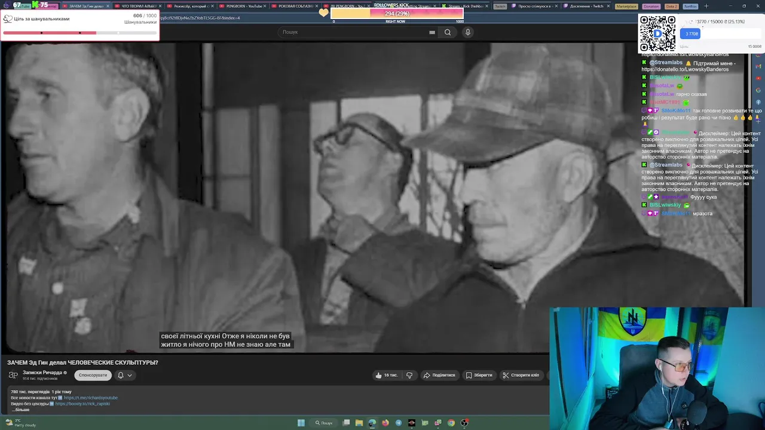Open the on-screen keyboard icon in search box
Screen dimensions: 765x430
point(432,32)
